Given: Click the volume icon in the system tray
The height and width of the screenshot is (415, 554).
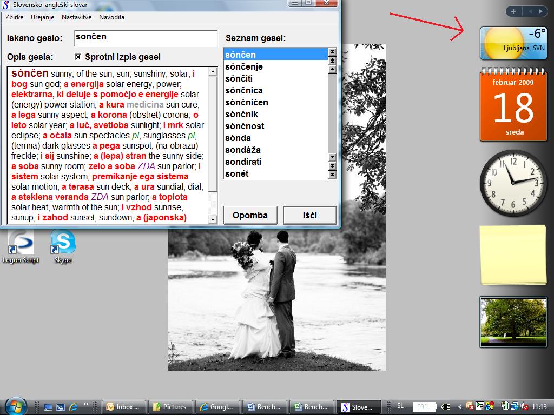Looking at the screenshot, I should click(524, 406).
